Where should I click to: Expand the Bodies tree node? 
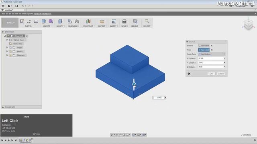point(7,52)
